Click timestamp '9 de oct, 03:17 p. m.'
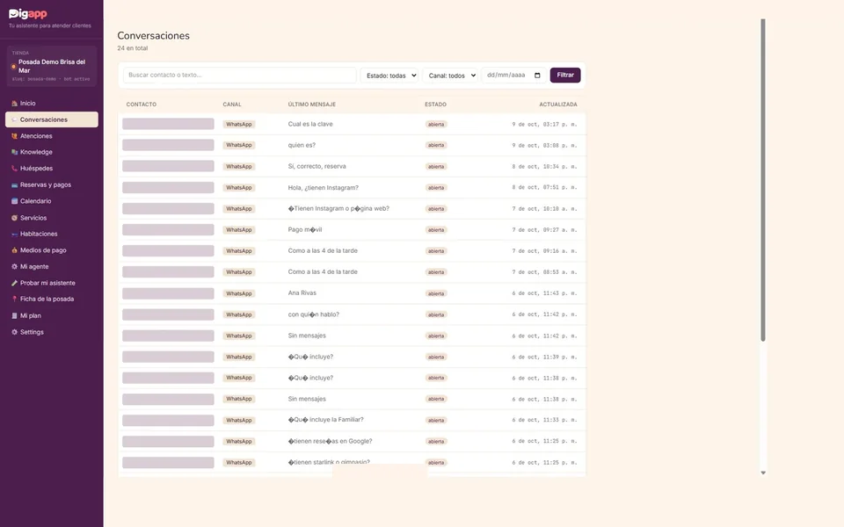The height and width of the screenshot is (527, 844). click(x=544, y=124)
